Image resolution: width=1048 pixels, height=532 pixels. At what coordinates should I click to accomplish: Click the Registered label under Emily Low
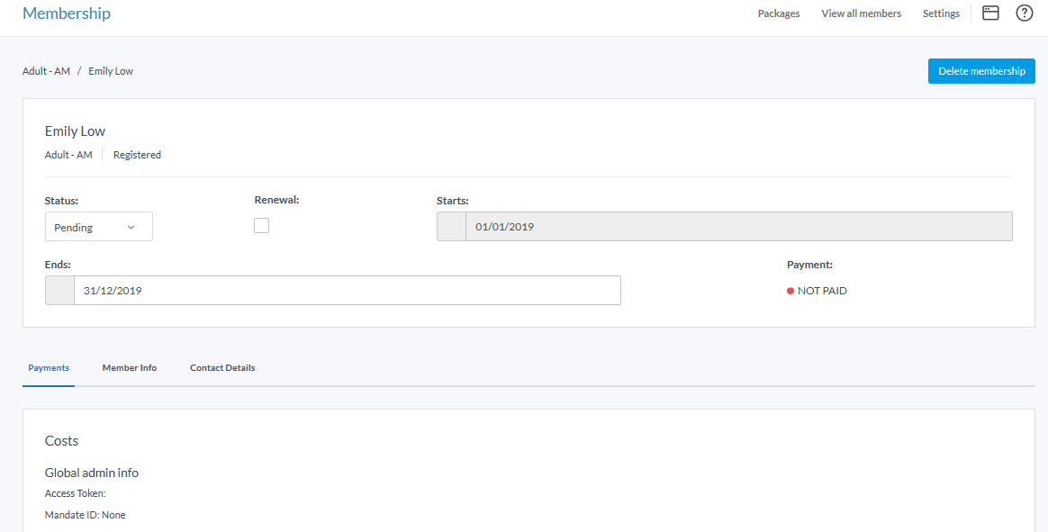click(137, 155)
